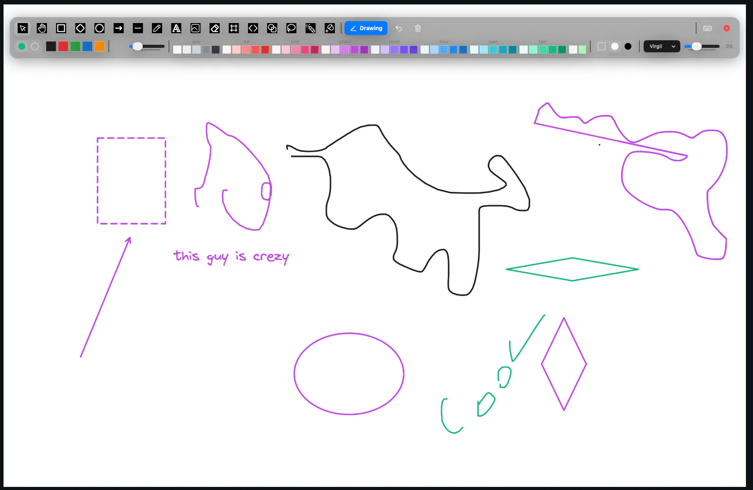The width and height of the screenshot is (753, 490).
Task: Choose the white circle background option
Action: (x=615, y=46)
